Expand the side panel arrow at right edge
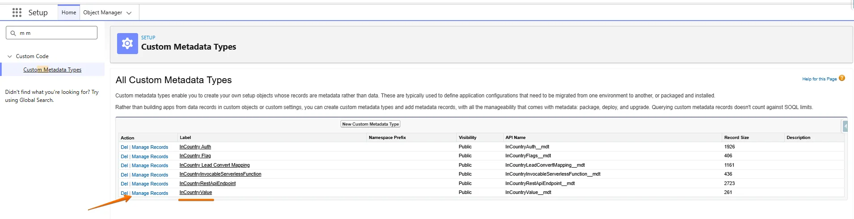Image resolution: width=854 pixels, height=219 pixels. (x=845, y=126)
